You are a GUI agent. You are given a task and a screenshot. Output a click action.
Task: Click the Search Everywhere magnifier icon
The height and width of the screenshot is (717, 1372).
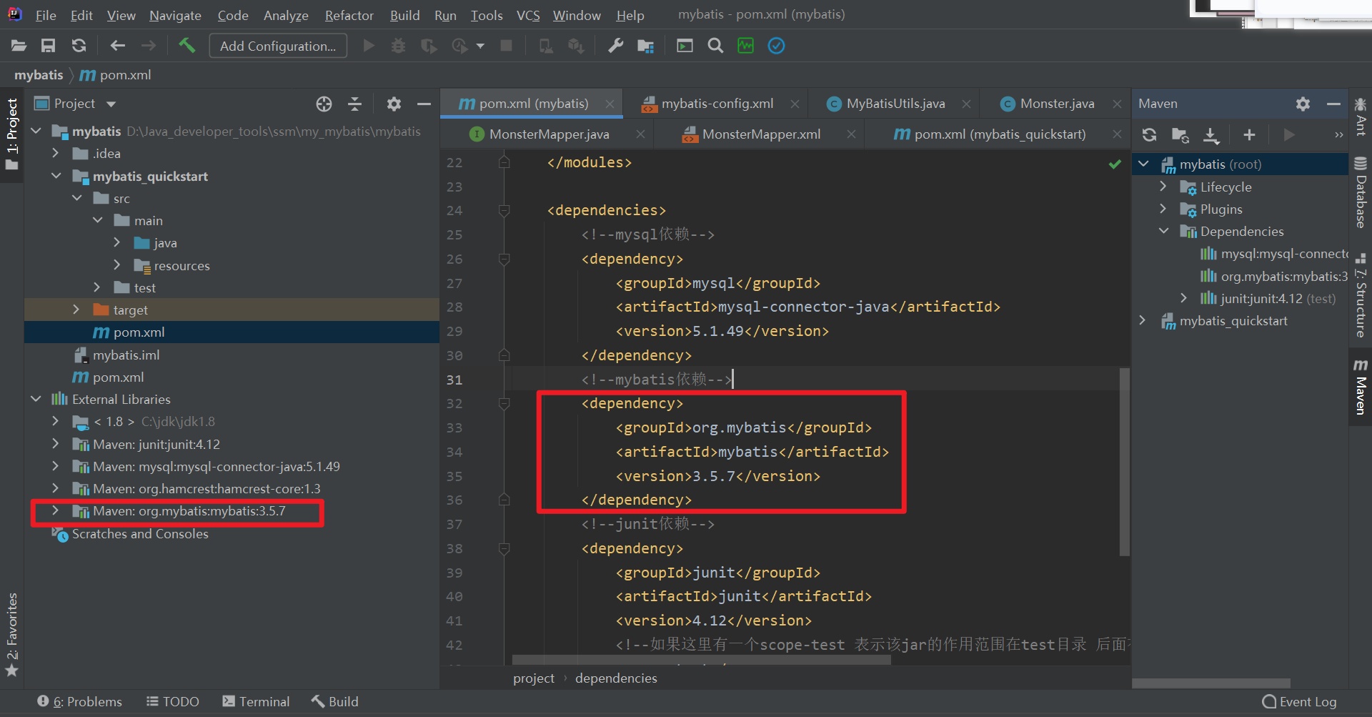click(x=715, y=46)
